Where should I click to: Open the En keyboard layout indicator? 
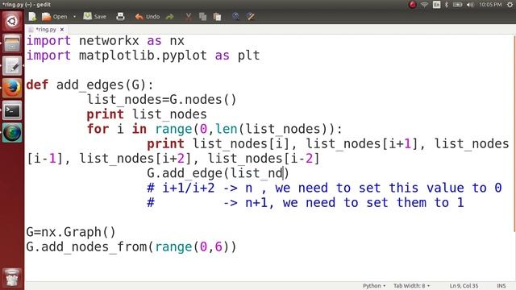tap(437, 5)
